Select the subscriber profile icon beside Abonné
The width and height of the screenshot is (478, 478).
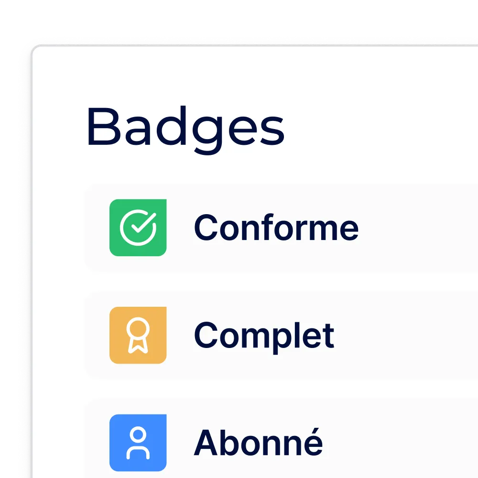click(x=138, y=442)
